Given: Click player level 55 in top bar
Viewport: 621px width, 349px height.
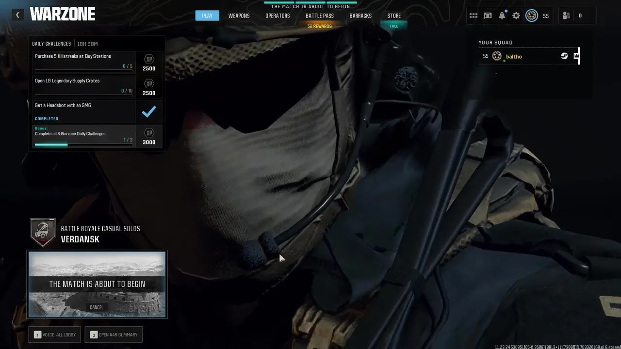Looking at the screenshot, I should click(x=546, y=16).
